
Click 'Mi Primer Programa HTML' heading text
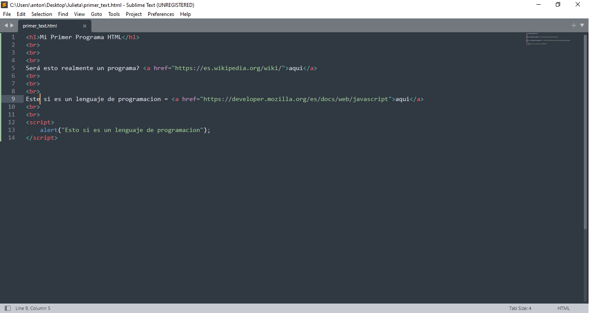(81, 37)
